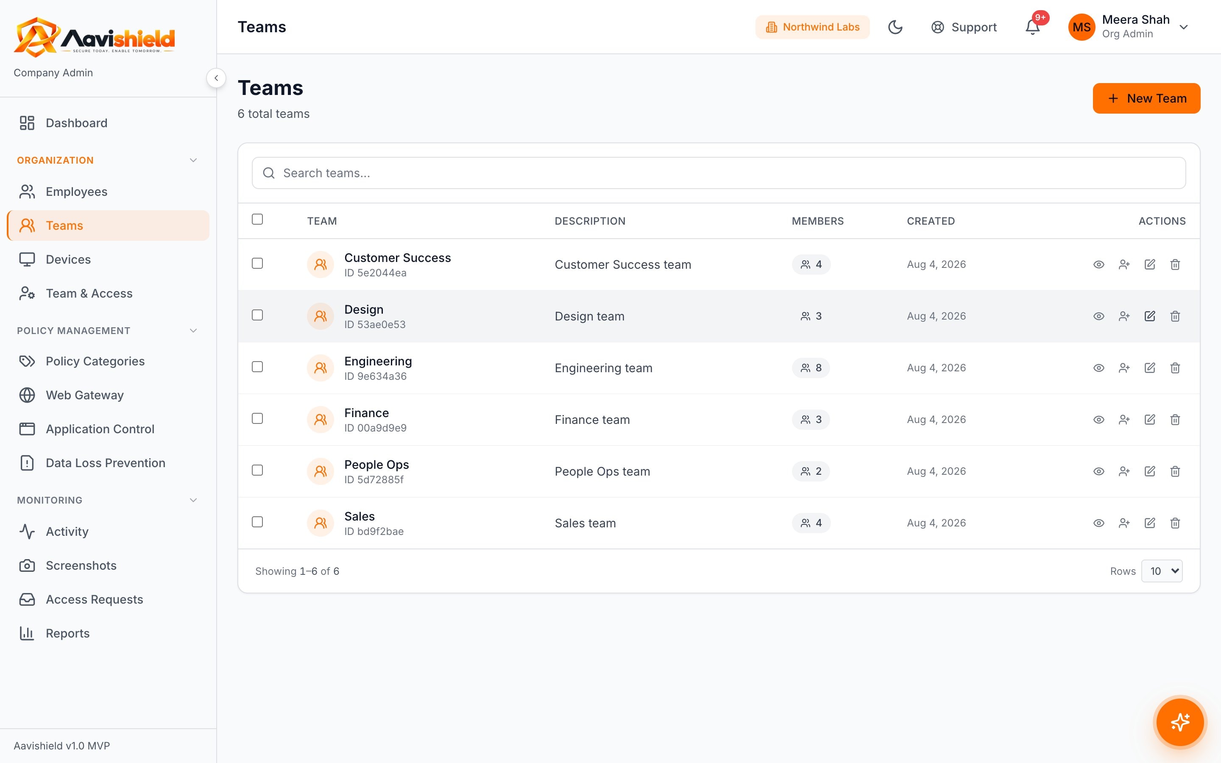Check the Design row checkbox
The height and width of the screenshot is (763, 1221).
(x=257, y=315)
